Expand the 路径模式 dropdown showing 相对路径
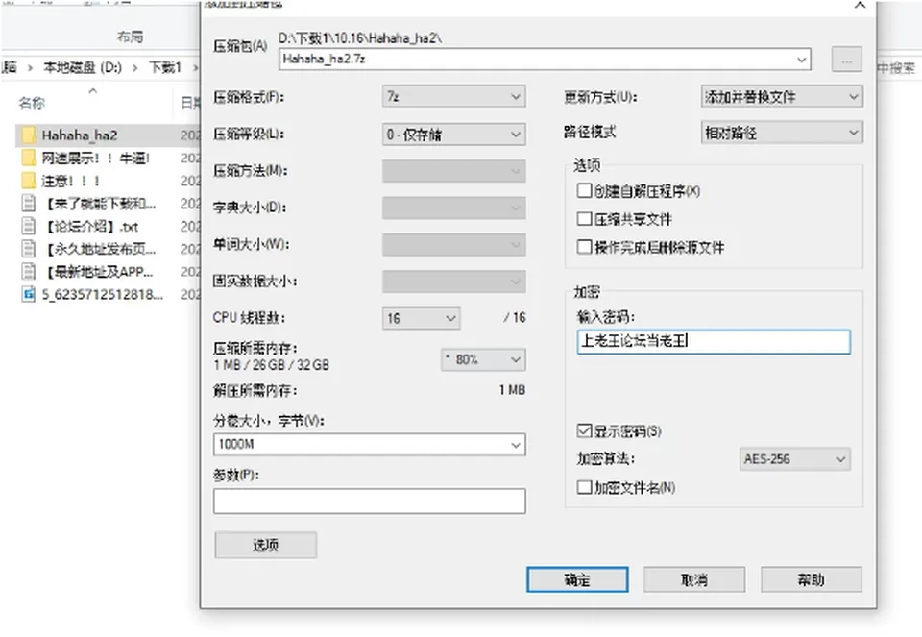Image resolution: width=922 pixels, height=637 pixels. click(x=782, y=133)
